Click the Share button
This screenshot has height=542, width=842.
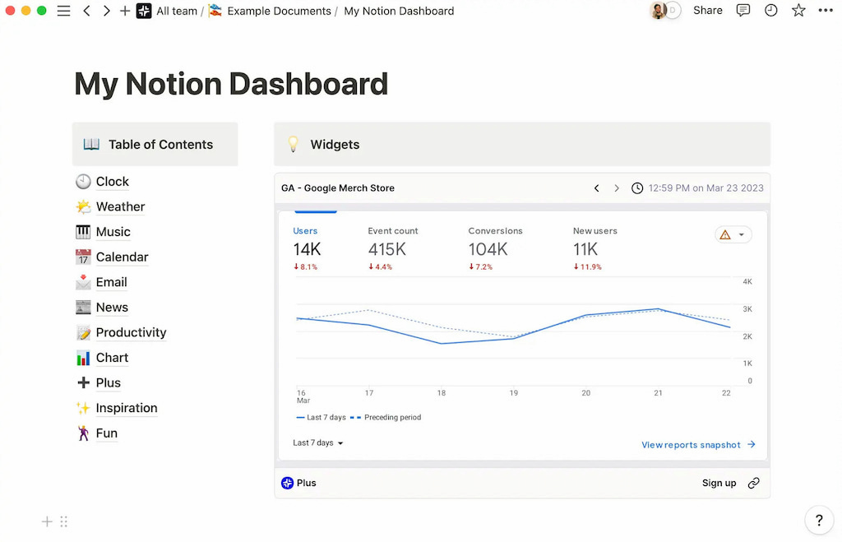tap(707, 11)
